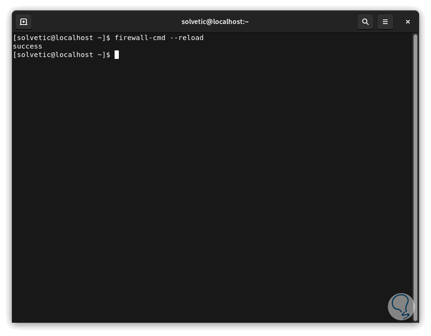This screenshot has height=336, width=431.
Task: Click the Solvetic head logo watermark
Action: (401, 306)
